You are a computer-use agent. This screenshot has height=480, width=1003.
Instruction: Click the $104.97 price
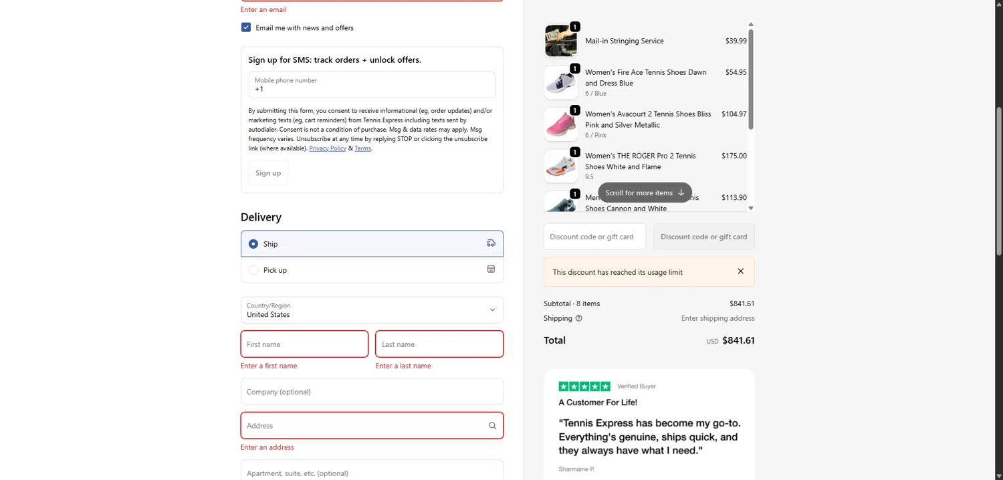pyautogui.click(x=734, y=114)
